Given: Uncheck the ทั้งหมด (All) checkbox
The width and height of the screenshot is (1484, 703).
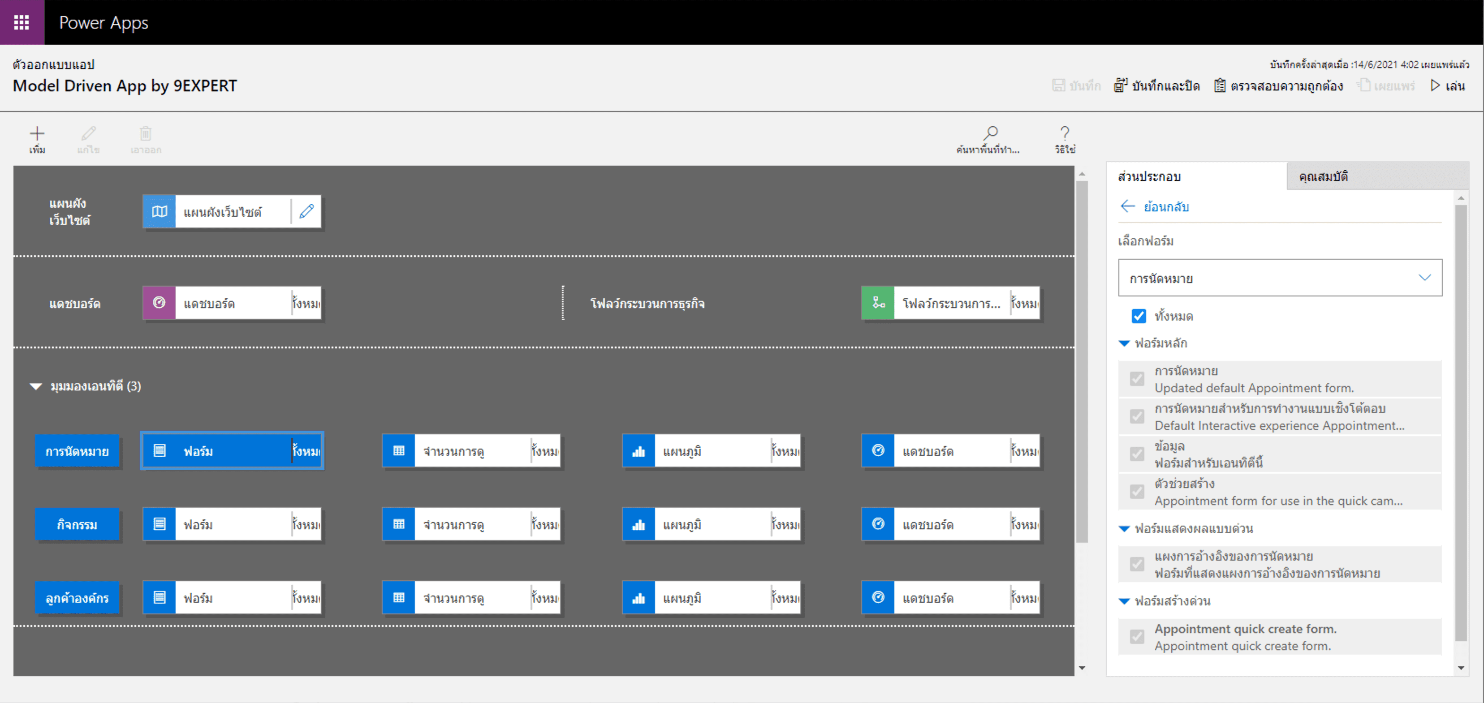Looking at the screenshot, I should coord(1139,316).
